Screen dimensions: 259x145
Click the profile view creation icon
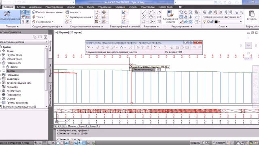pyautogui.click(x=124, y=12)
